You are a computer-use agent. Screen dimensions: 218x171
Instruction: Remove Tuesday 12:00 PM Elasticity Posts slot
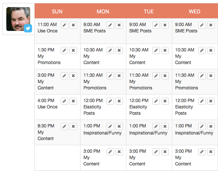click(165, 101)
